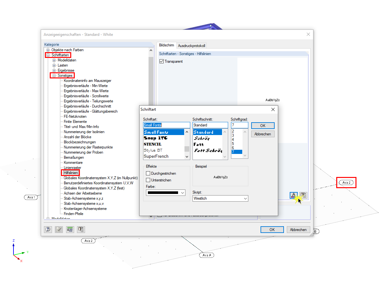Toggle the Transparent checkbox
This screenshot has height=288, width=385.
pos(161,61)
